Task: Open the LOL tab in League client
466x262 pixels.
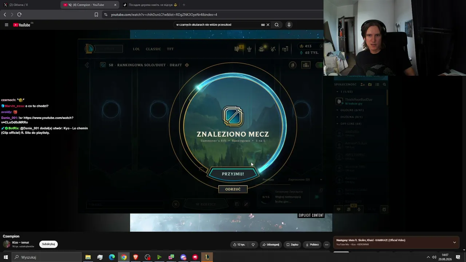Action: (136, 49)
